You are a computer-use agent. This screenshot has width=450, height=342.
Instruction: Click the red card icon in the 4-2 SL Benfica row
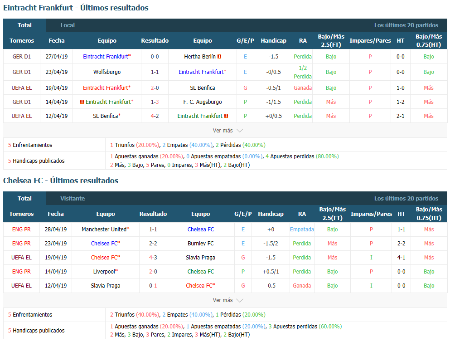226,116
